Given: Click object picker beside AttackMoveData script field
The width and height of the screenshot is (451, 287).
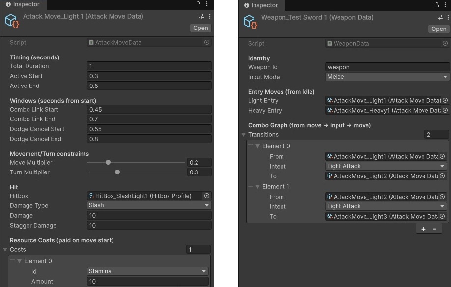Looking at the screenshot, I should click(x=207, y=43).
